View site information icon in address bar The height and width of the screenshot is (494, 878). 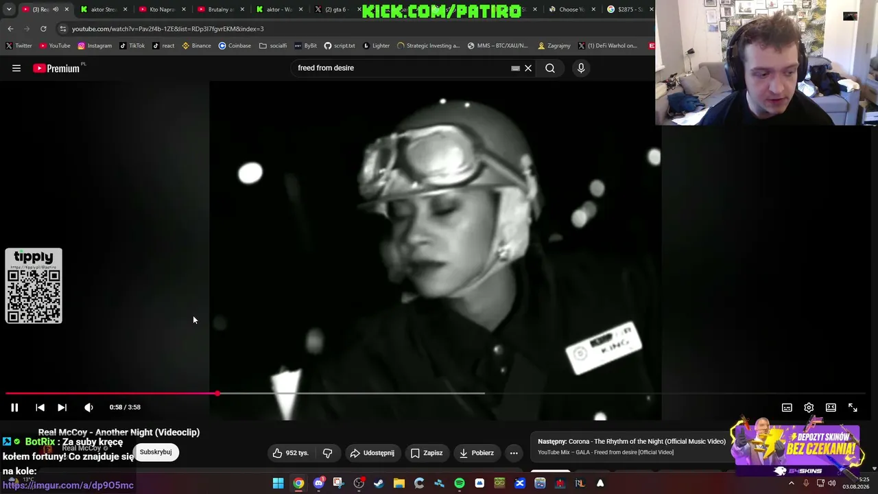(x=62, y=29)
